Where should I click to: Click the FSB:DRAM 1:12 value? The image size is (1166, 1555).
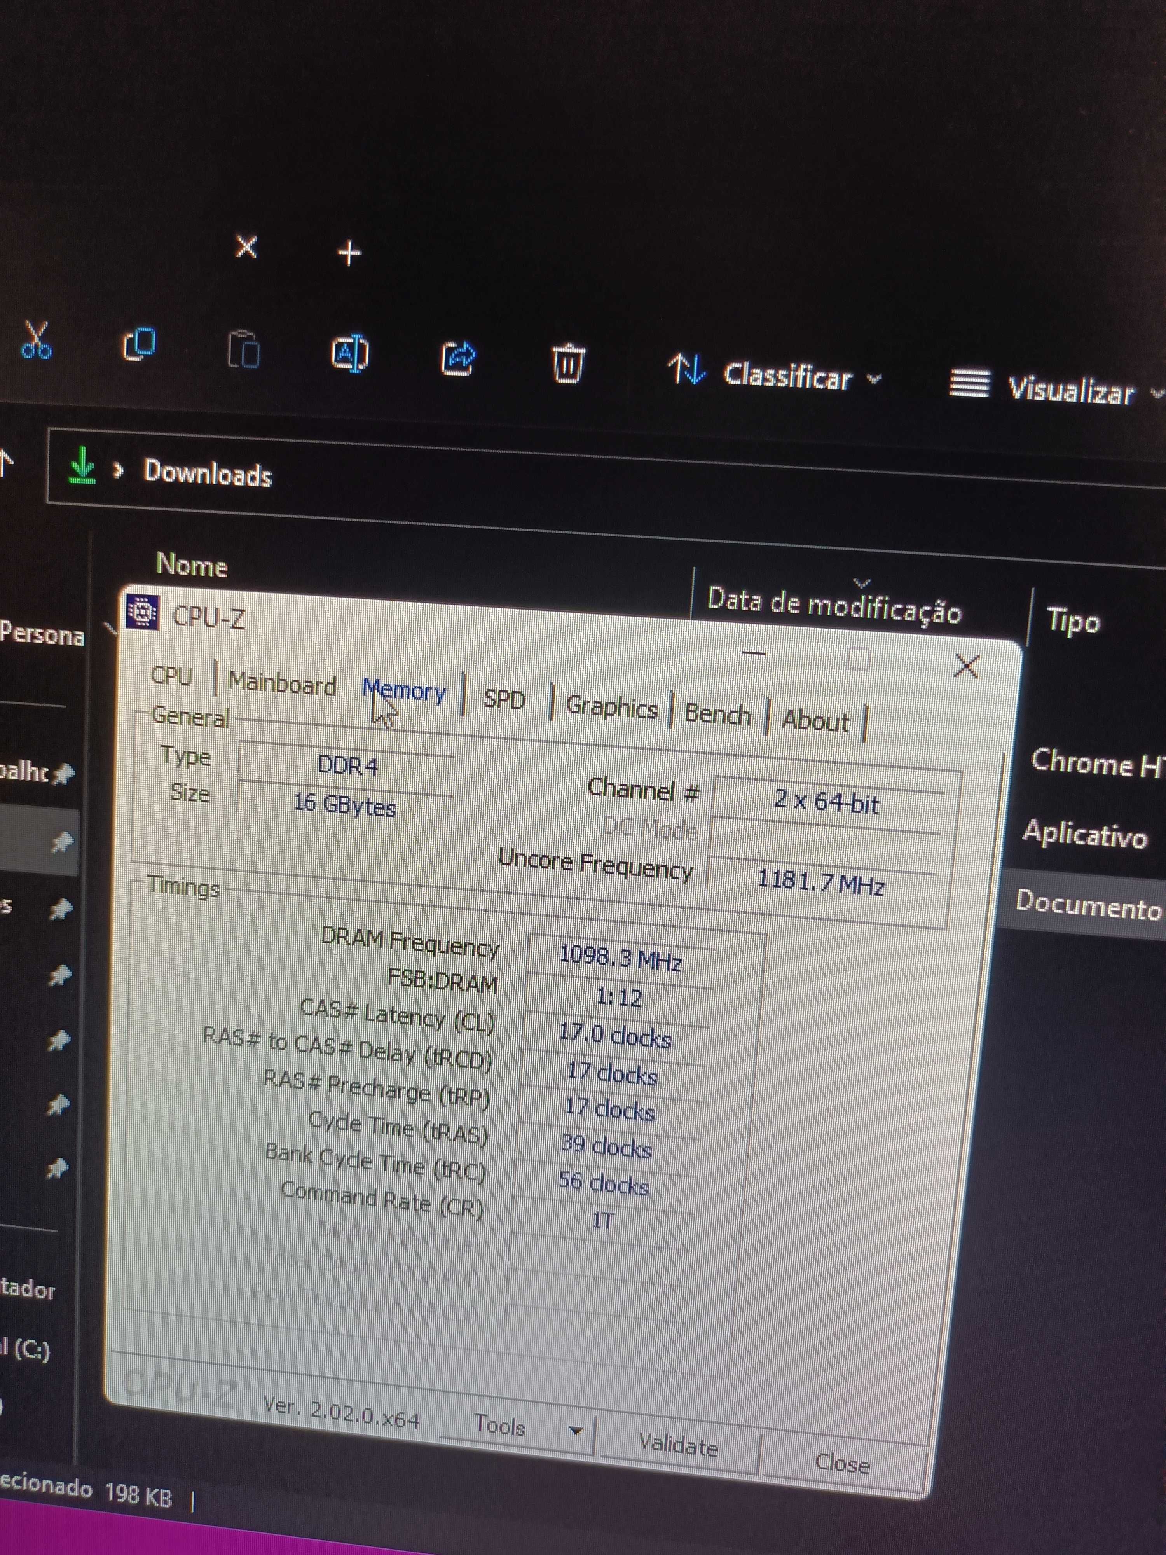point(618,997)
